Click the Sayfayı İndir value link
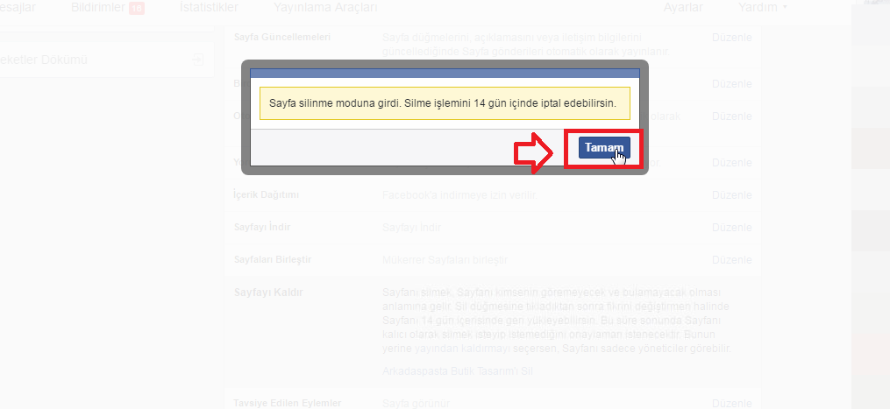 (x=411, y=228)
